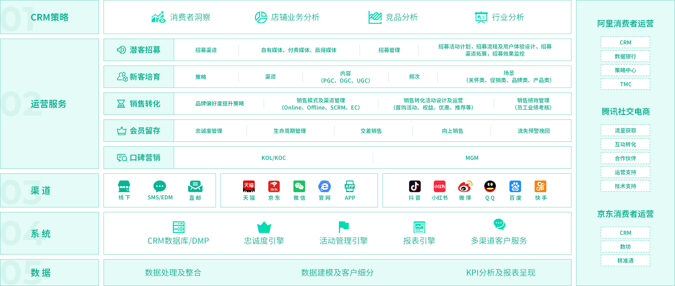675x286 pixels.
Task: Select the offline store (线下) icon
Action: point(124,186)
